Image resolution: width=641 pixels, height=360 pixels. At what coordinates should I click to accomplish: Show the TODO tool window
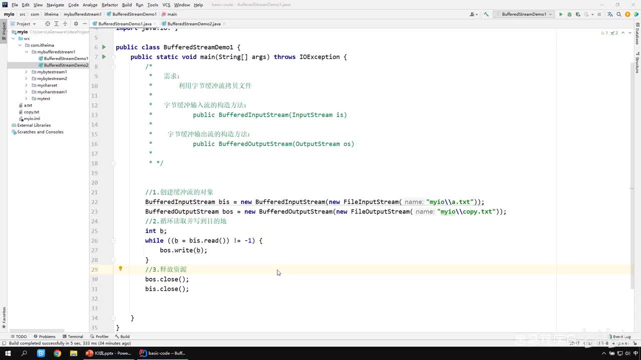[x=19, y=336]
